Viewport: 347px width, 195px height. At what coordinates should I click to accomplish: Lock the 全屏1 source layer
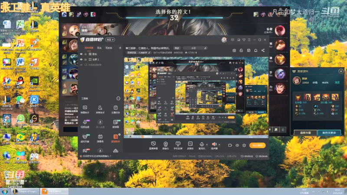tap(85, 59)
